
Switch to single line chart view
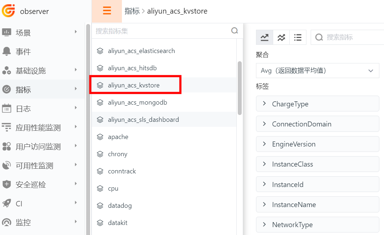[x=265, y=37]
